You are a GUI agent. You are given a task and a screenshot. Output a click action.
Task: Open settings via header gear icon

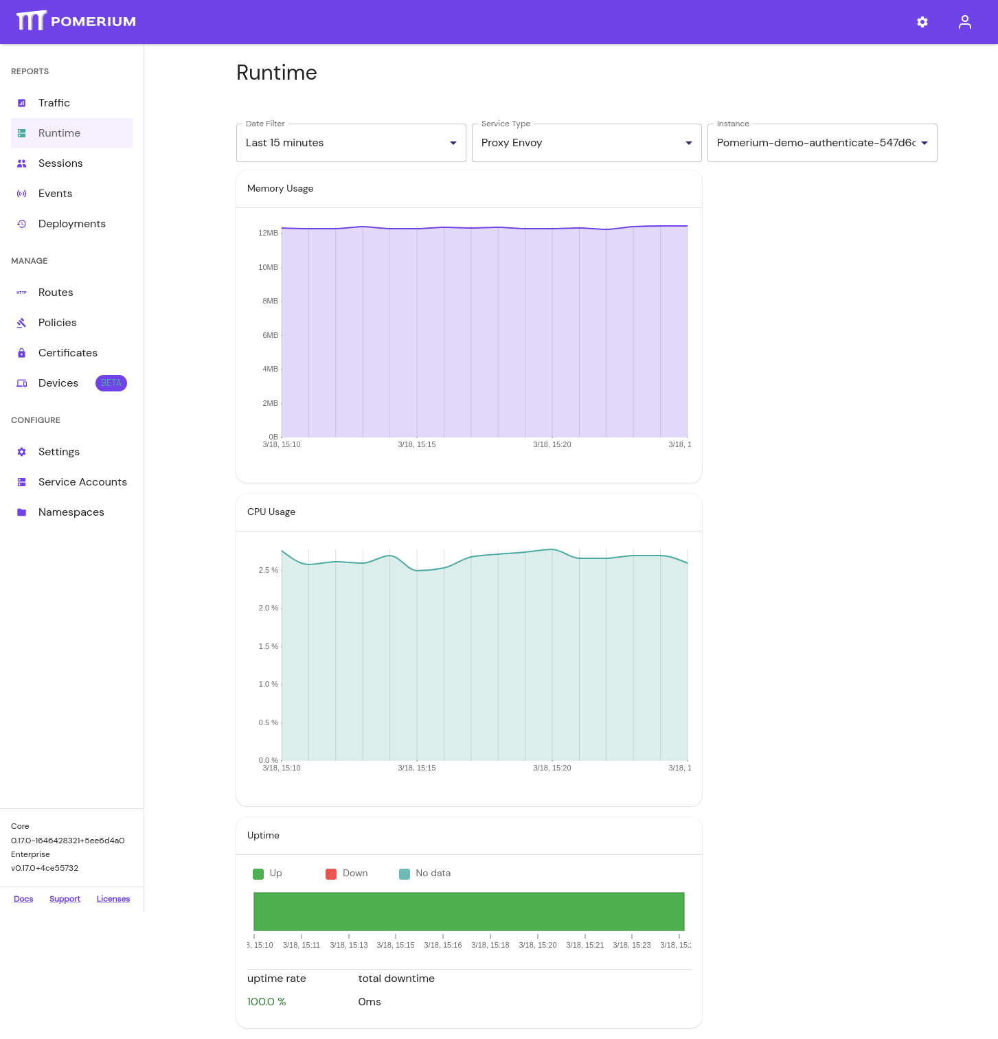point(922,22)
